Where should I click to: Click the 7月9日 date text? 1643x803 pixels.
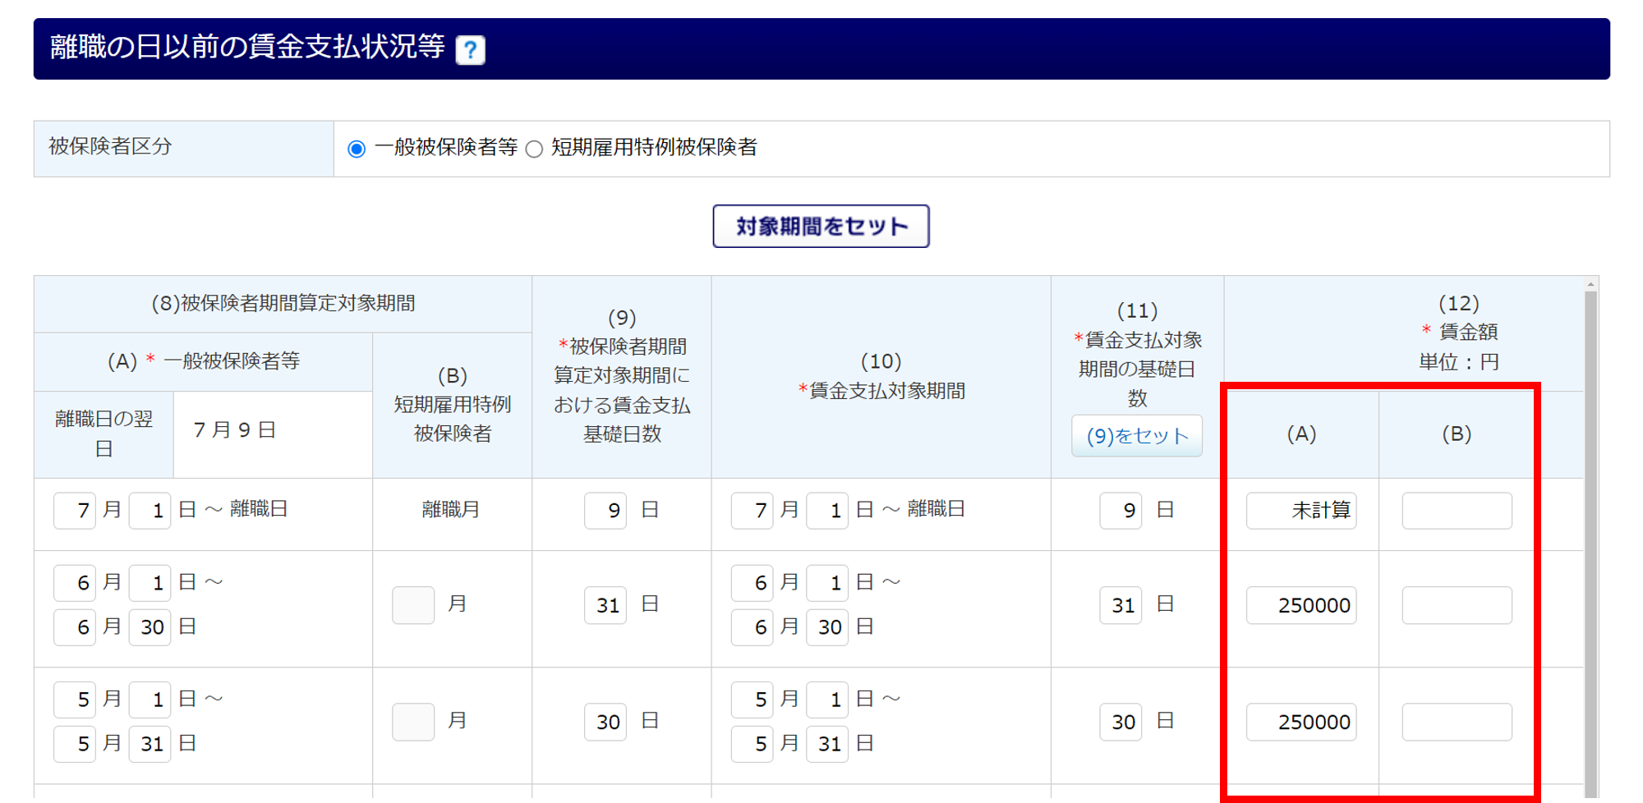pos(234,430)
